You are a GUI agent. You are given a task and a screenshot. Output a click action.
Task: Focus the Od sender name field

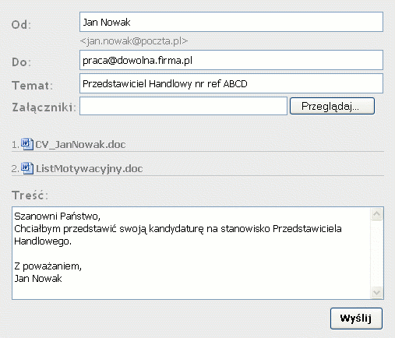pyautogui.click(x=231, y=22)
